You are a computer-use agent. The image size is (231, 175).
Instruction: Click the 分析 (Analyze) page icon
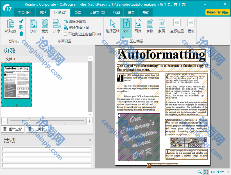(33, 26)
